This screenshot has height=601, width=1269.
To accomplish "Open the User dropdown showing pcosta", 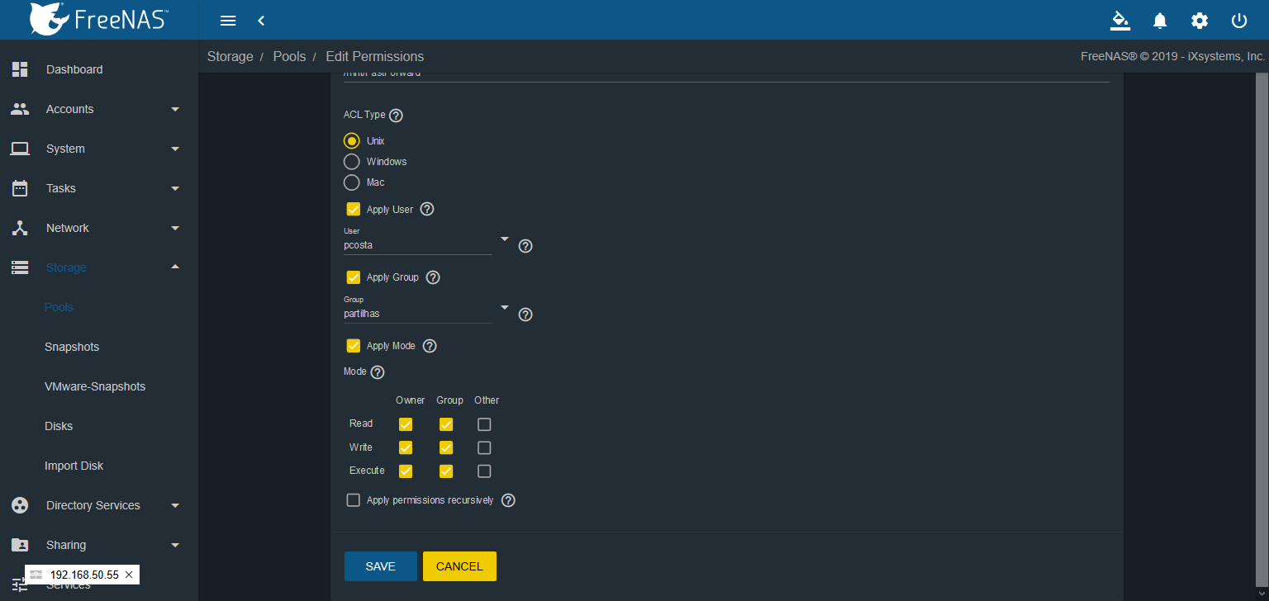I will point(427,245).
